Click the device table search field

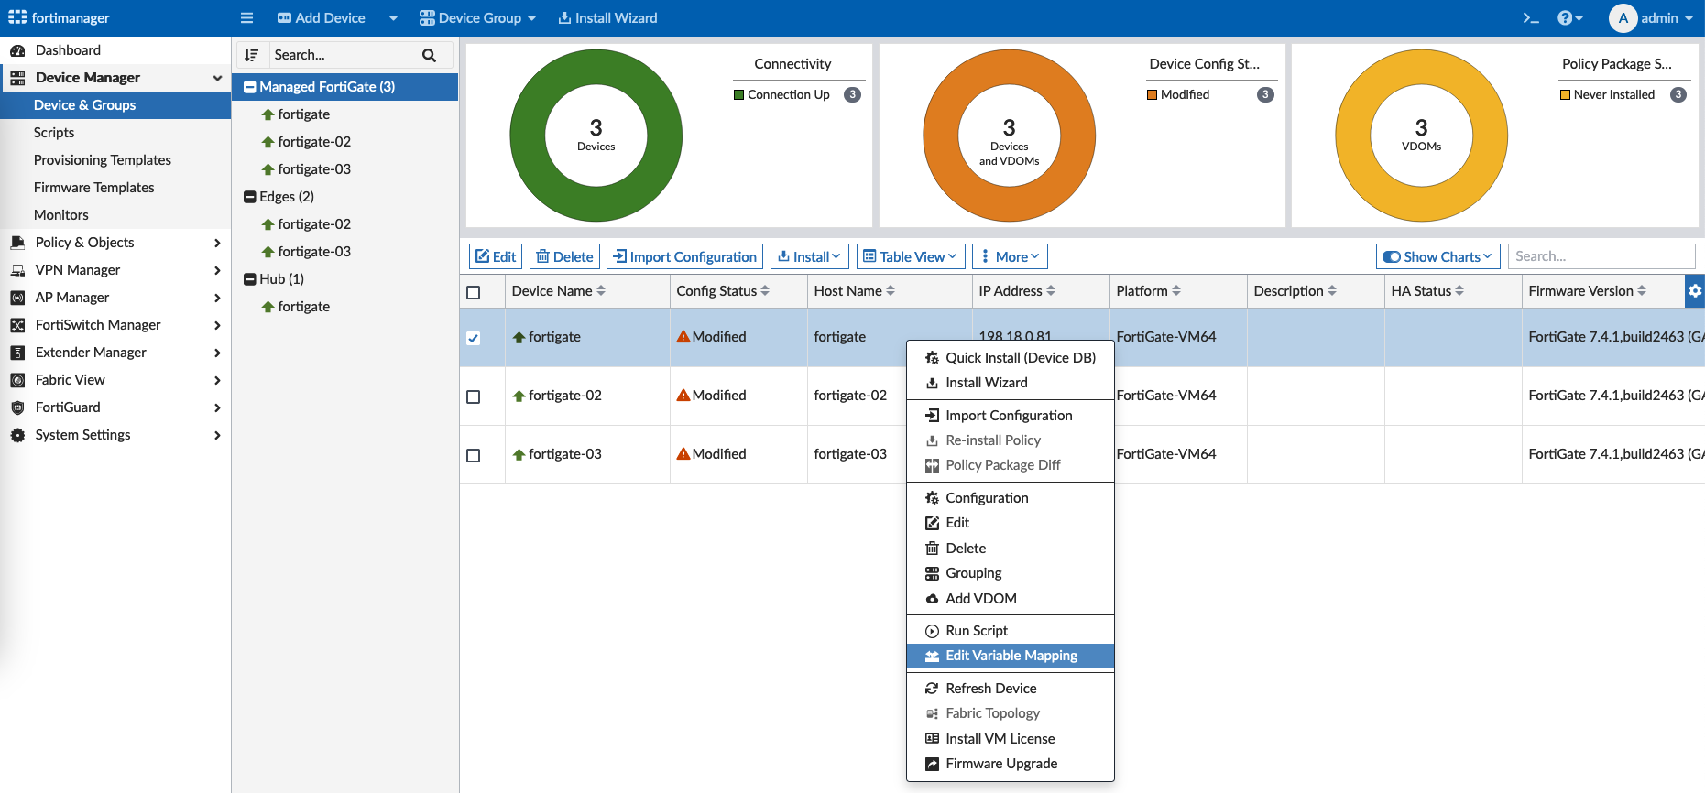[1600, 256]
